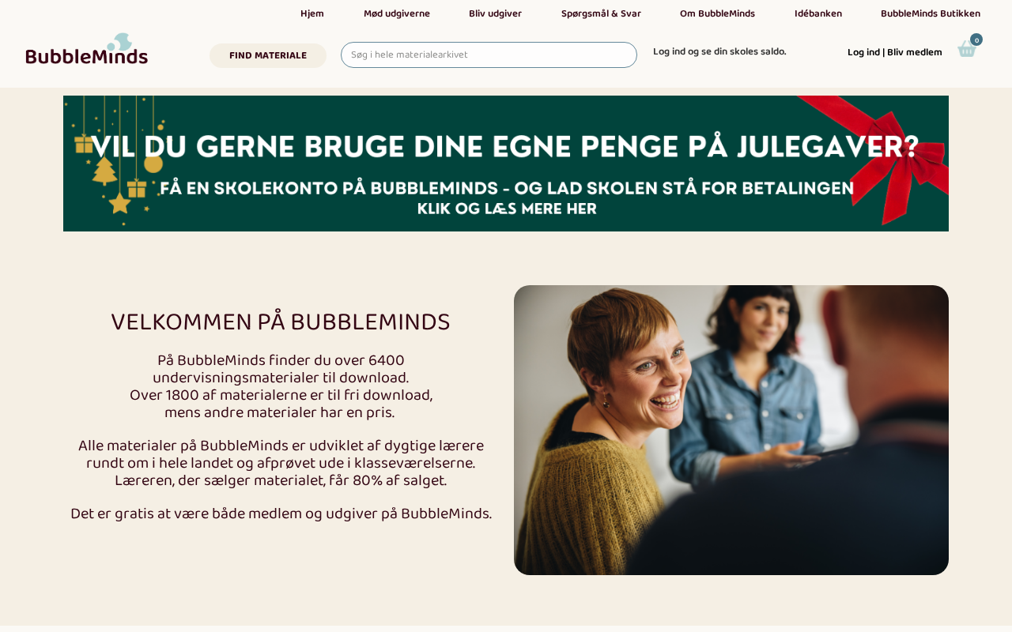Screen dimensions: 1012x632
Task: Click VELKOMMEN PÅ BUBBLEMINDS heading
Action: pyautogui.click(x=281, y=322)
